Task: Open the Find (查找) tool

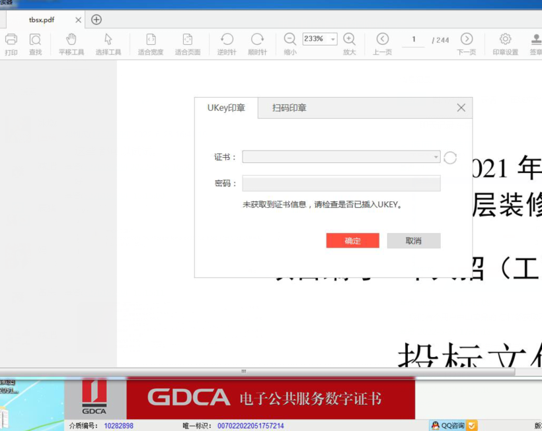Action: click(x=35, y=40)
